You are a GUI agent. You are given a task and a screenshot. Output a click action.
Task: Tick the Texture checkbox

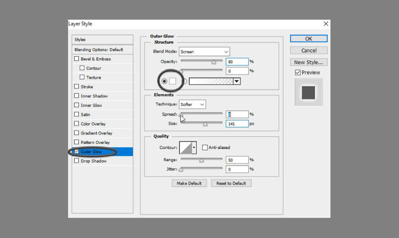(82, 77)
